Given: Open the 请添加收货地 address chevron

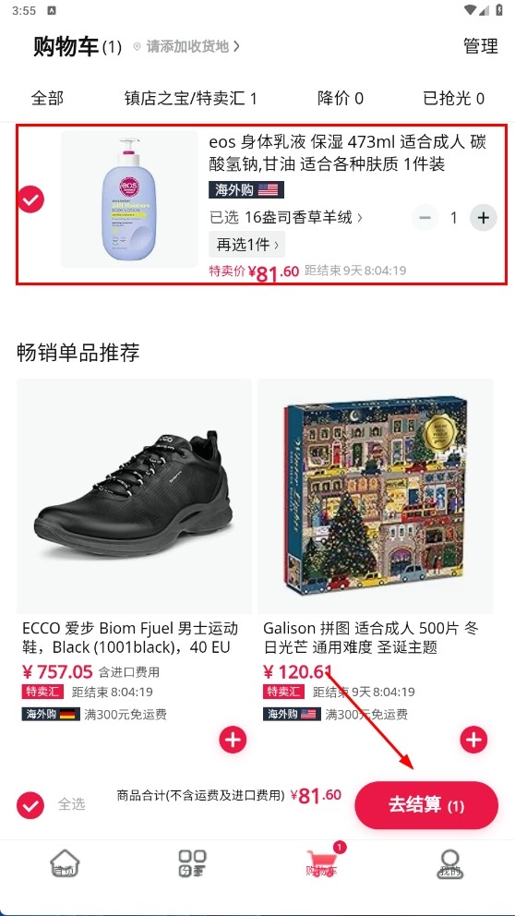Looking at the screenshot, I should (236, 46).
